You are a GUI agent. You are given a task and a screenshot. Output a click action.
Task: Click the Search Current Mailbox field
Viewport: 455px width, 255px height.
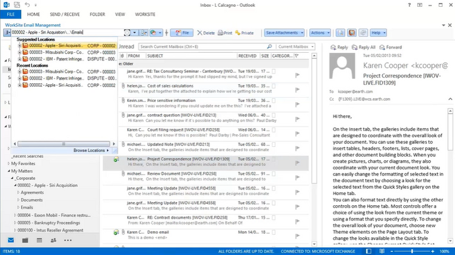coord(203,47)
